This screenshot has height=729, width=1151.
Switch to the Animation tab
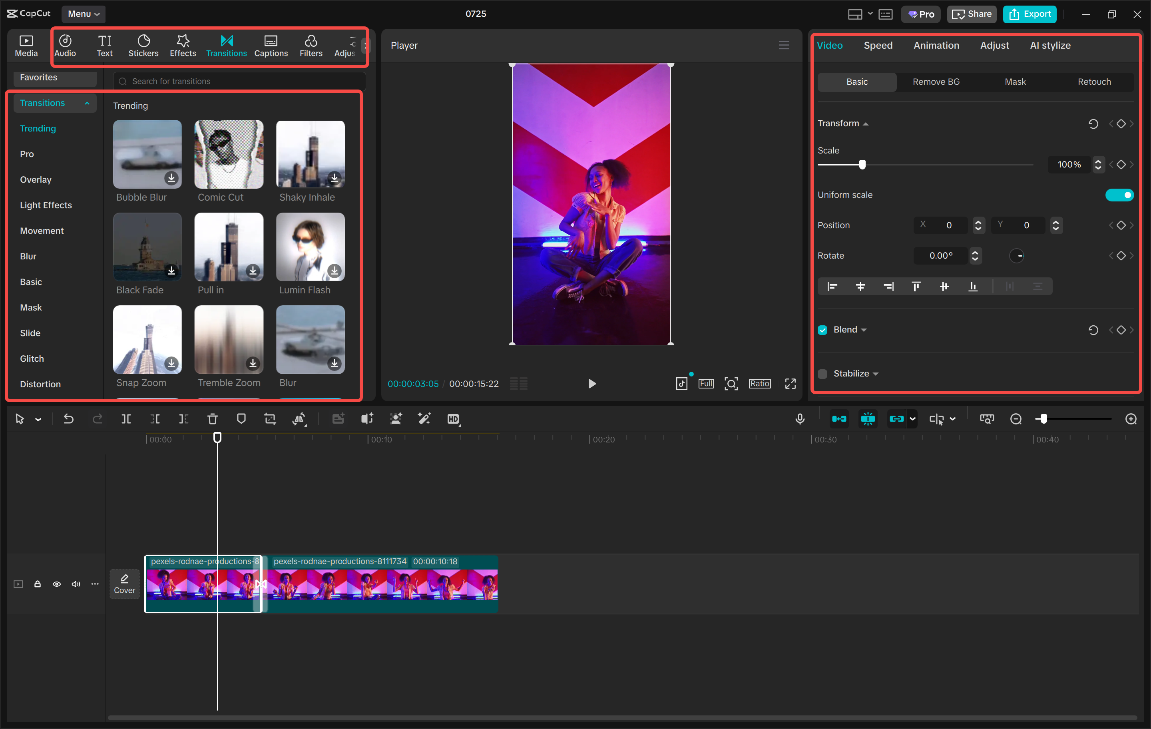pyautogui.click(x=936, y=46)
